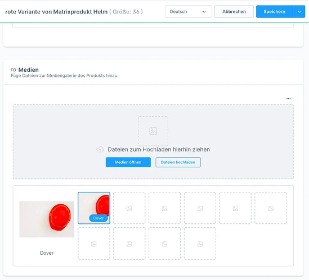Click the Medien öffnen button

tap(128, 162)
